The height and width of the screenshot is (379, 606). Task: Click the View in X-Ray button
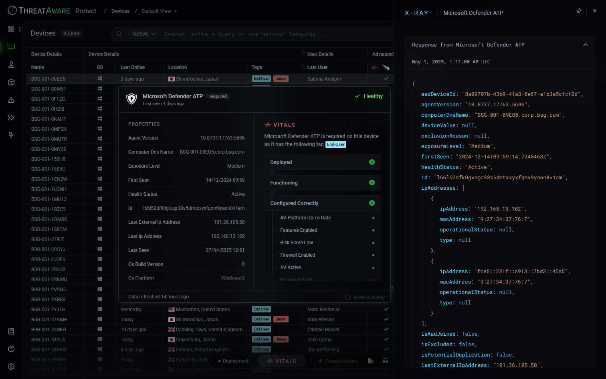(365, 298)
